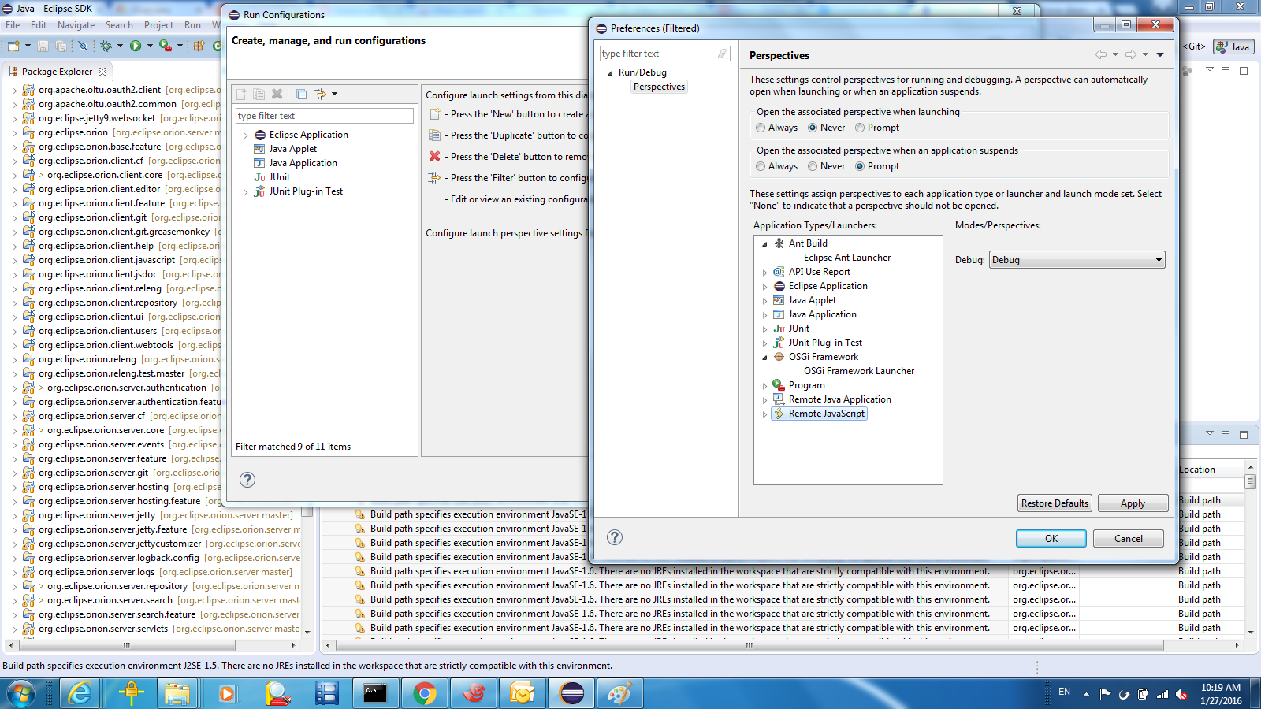The image size is (1261, 709).
Task: Expand the API Use Report node
Action: 764,272
